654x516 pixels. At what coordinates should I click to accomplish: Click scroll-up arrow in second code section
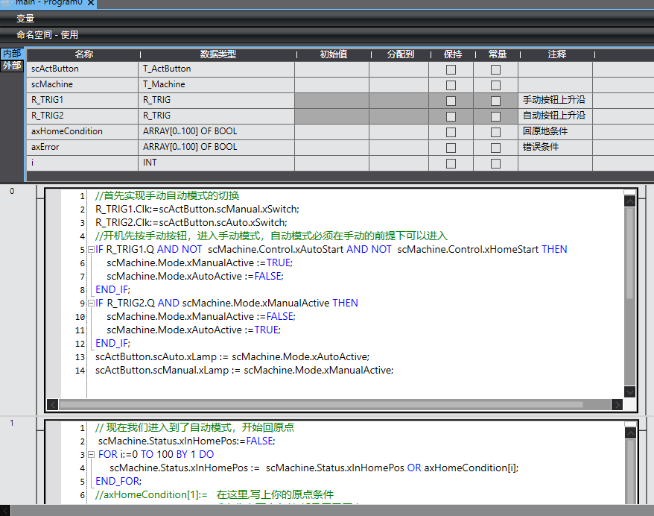point(629,433)
